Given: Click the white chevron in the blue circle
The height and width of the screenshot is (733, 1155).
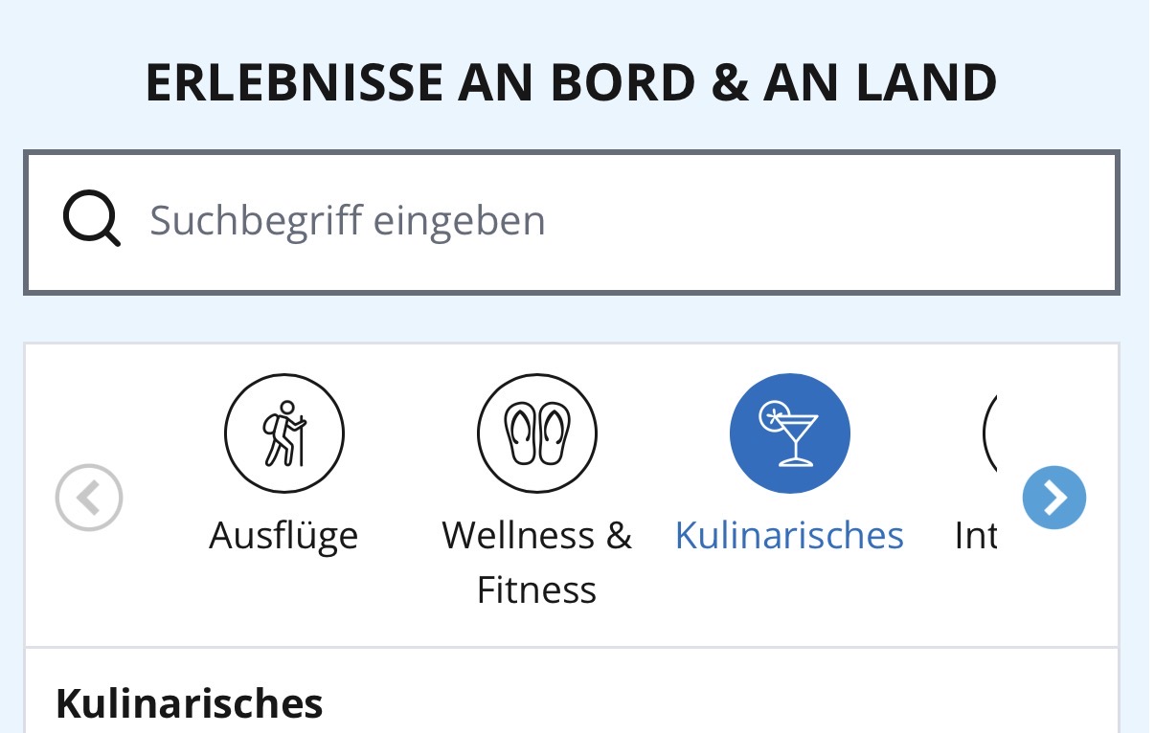Looking at the screenshot, I should pyautogui.click(x=1055, y=498).
